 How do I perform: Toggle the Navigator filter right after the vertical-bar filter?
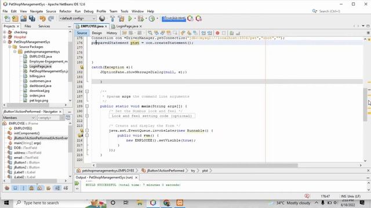(31, 188)
